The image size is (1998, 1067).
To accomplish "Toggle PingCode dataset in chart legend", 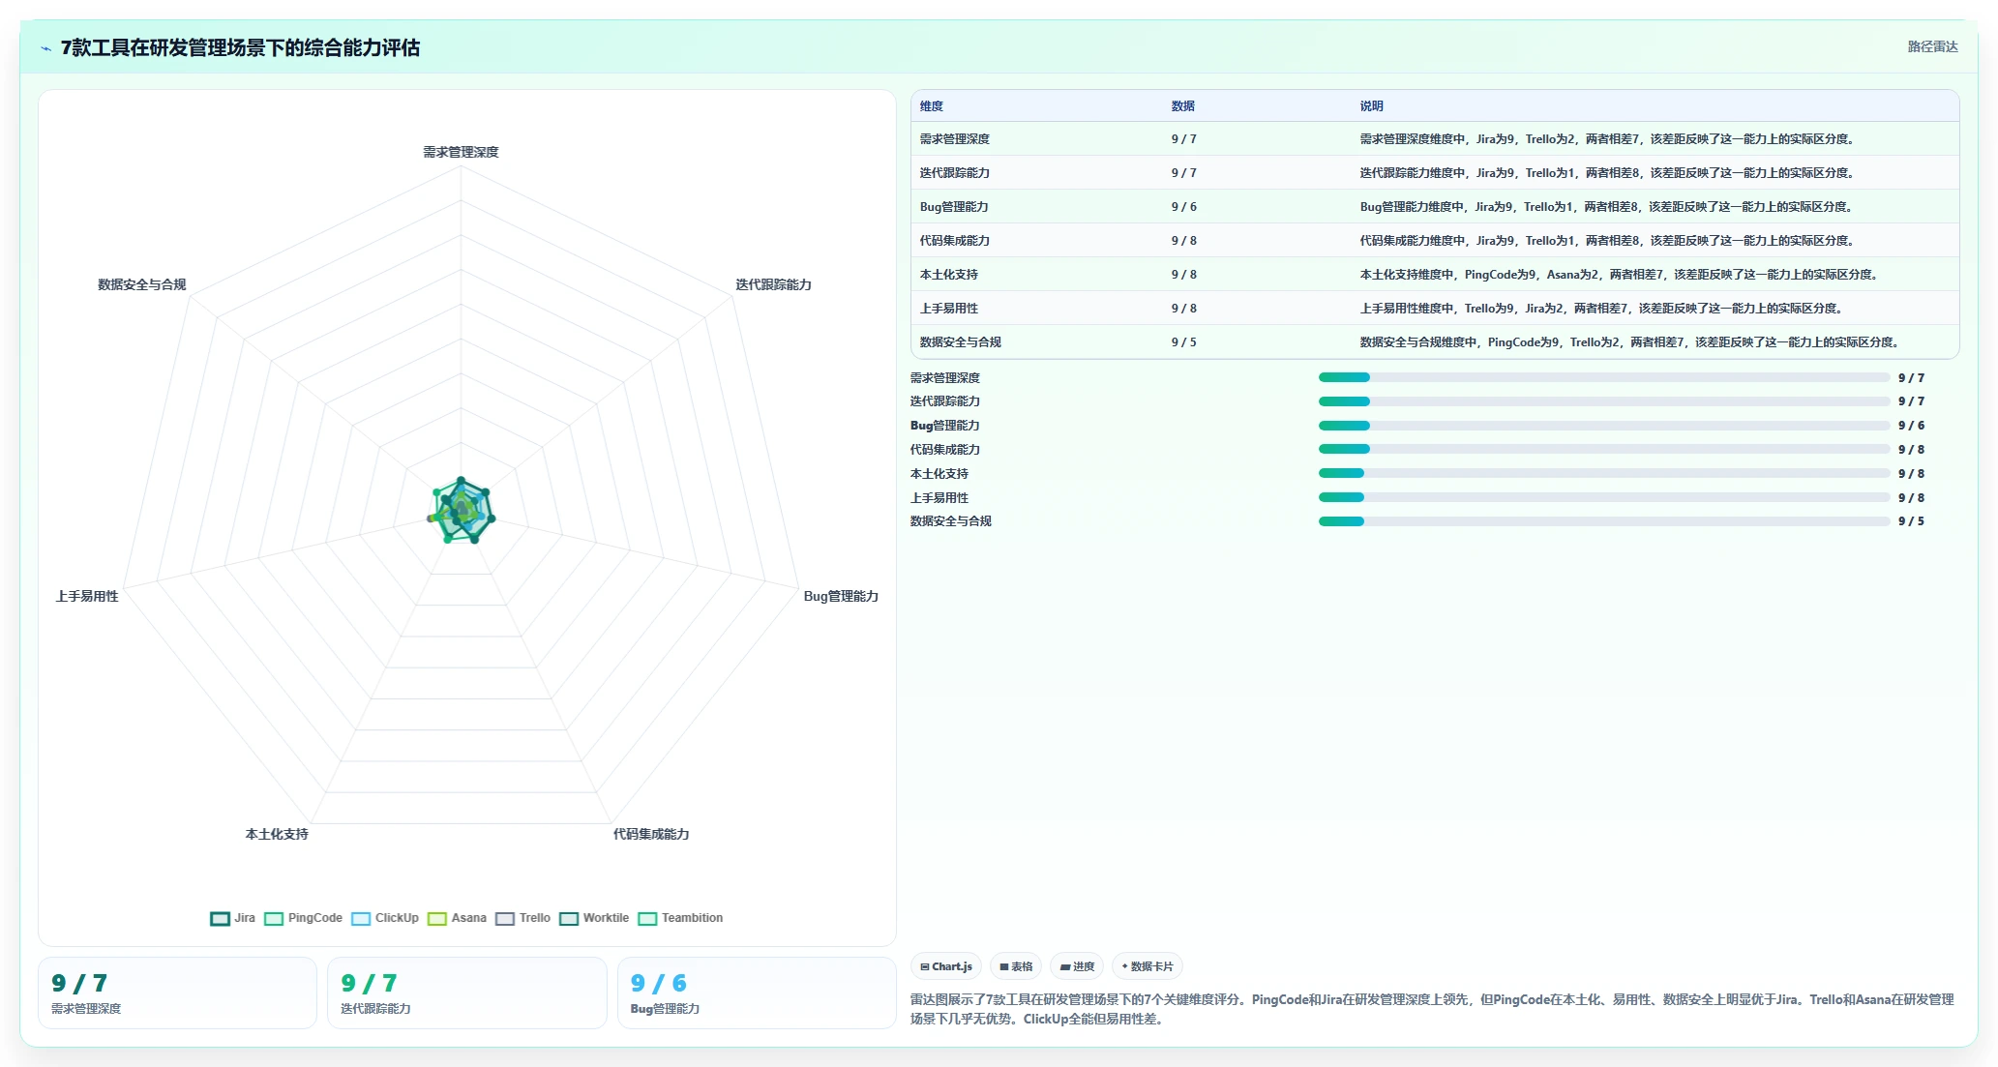I will click(304, 918).
